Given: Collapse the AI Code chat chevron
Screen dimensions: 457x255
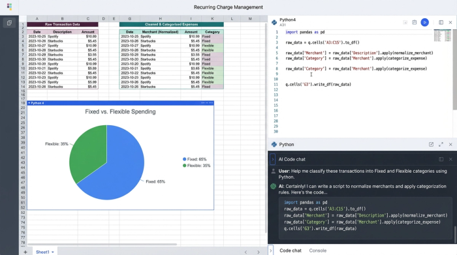Looking at the screenshot, I should coord(272,159).
